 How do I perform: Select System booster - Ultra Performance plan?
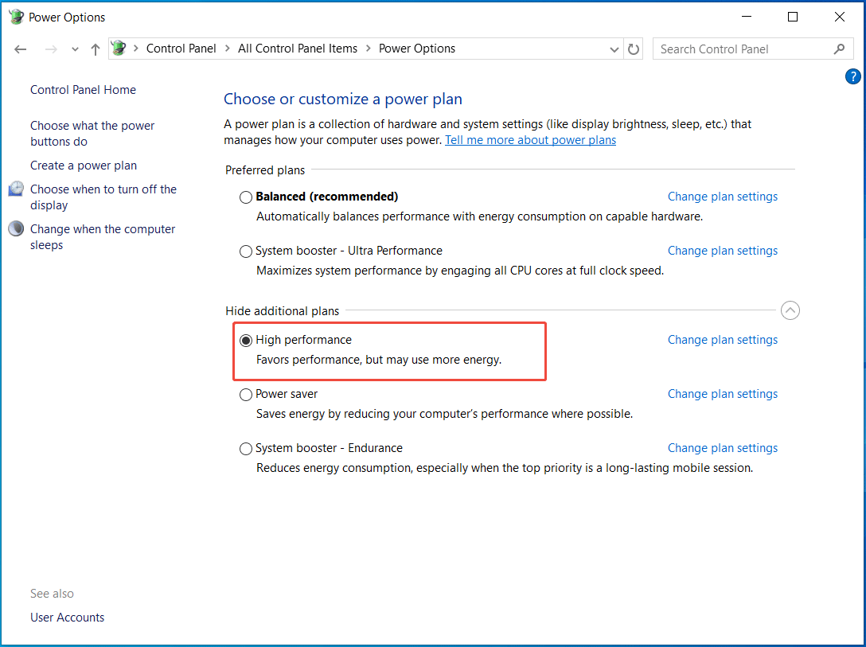click(x=246, y=251)
